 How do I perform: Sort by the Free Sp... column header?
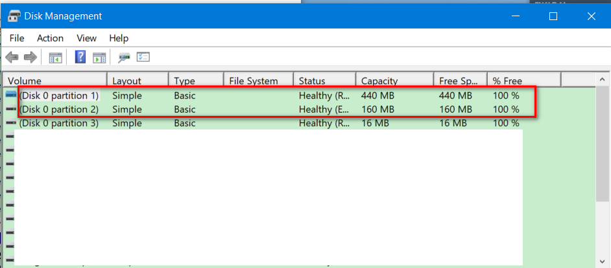coord(461,80)
